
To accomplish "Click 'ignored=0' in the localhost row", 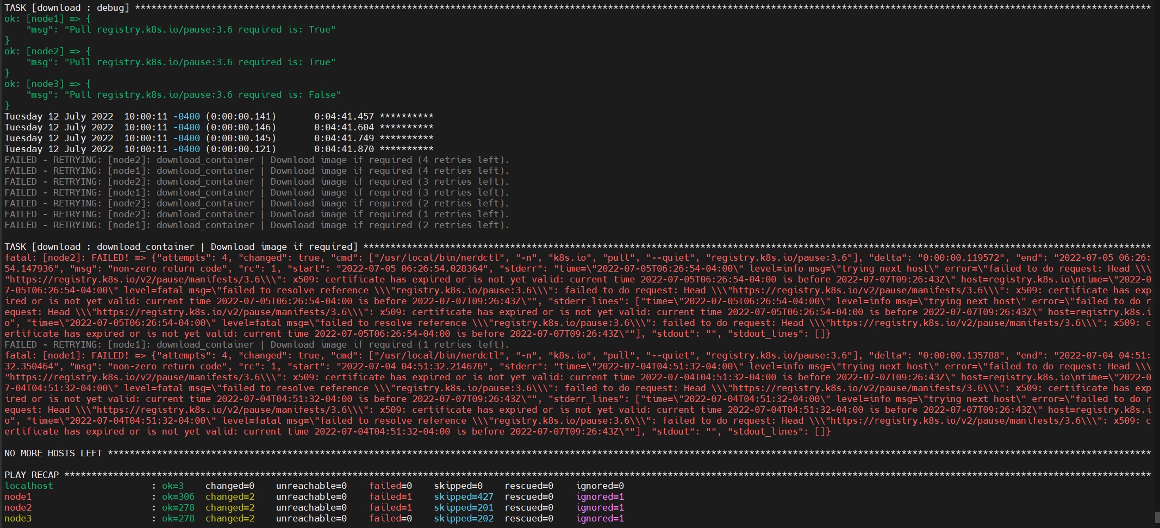I will click(600, 486).
